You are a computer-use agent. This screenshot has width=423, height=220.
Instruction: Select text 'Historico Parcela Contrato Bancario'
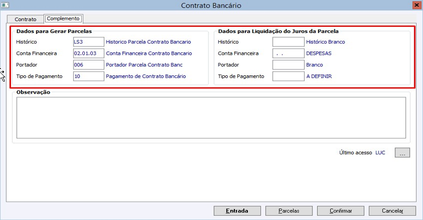click(x=148, y=42)
